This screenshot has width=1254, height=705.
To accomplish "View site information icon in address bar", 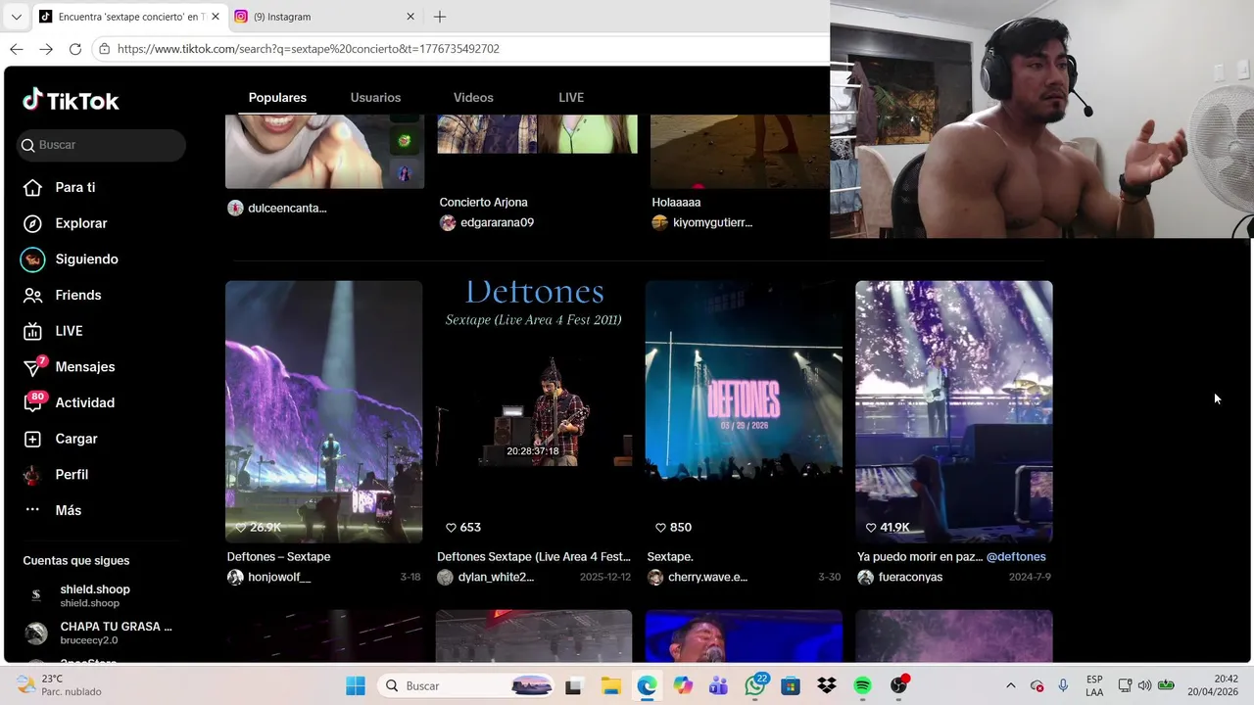I will click(104, 49).
